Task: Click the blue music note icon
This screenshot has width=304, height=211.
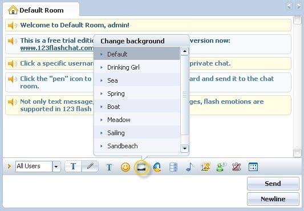Action: (x=189, y=167)
